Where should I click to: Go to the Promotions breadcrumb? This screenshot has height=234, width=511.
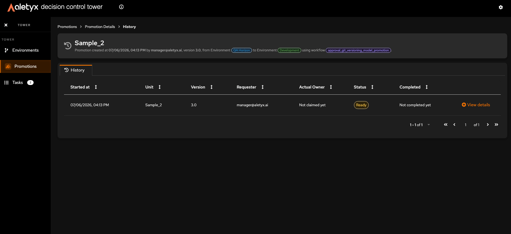coord(67,27)
